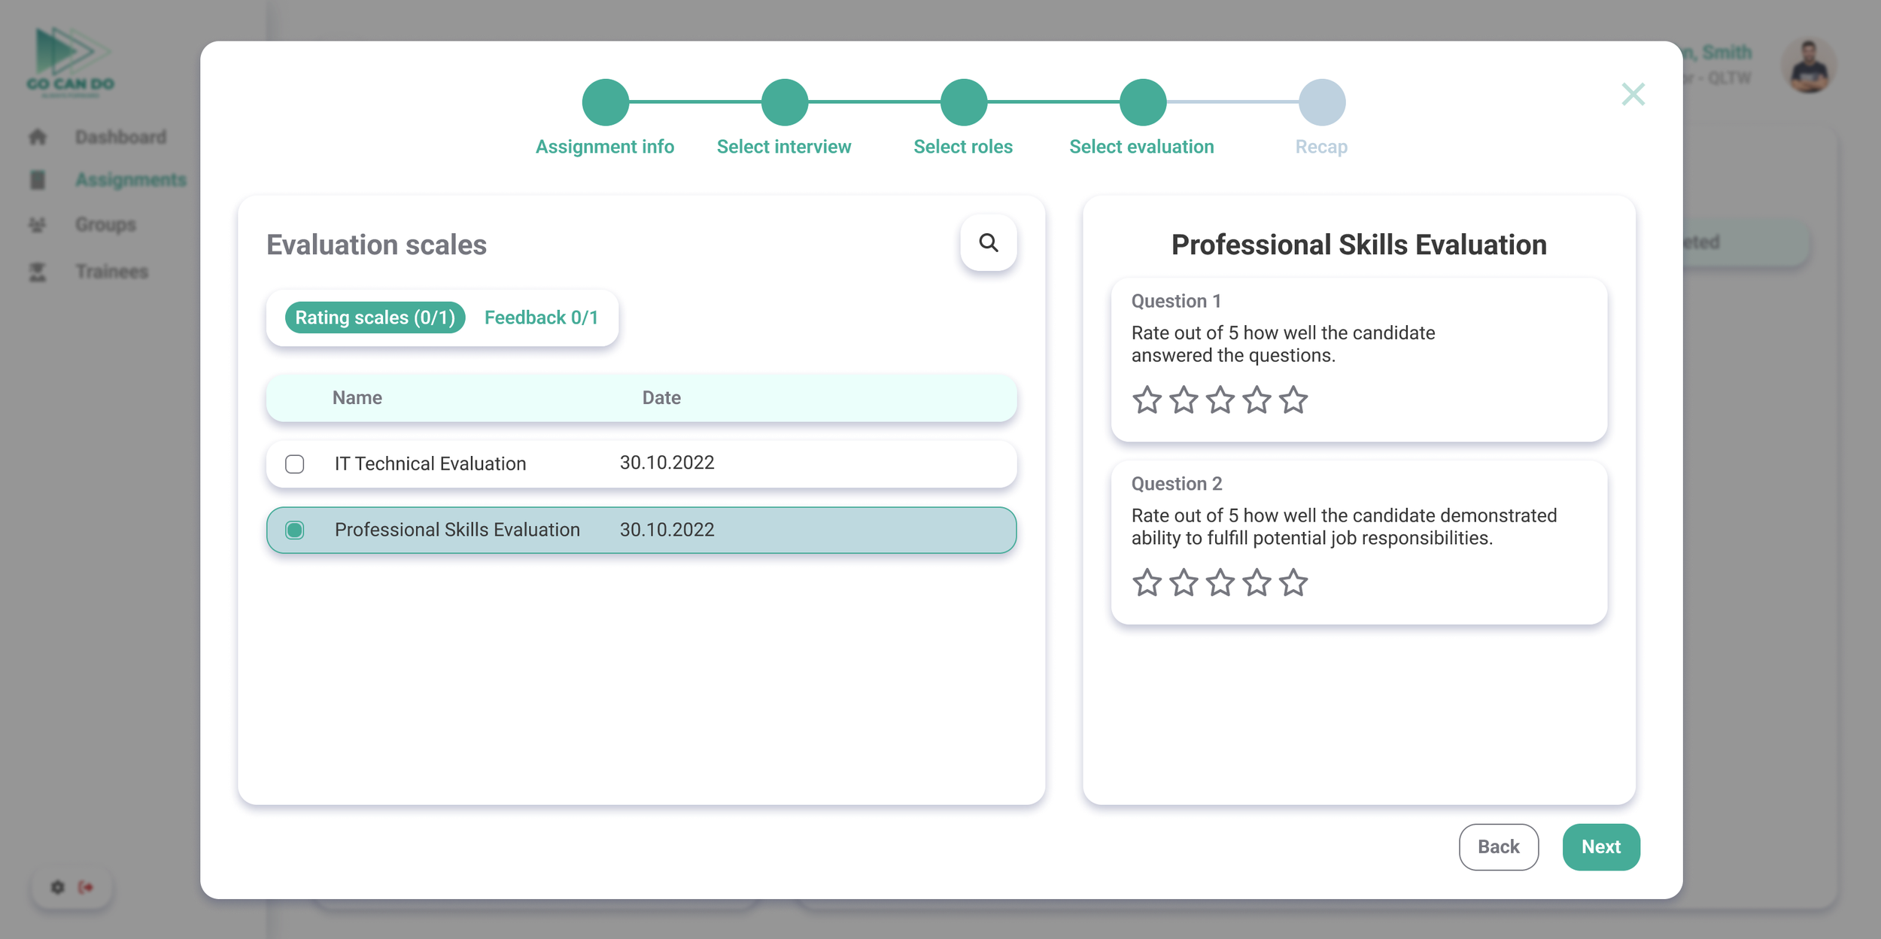Click the search magnifier icon

pos(988,243)
